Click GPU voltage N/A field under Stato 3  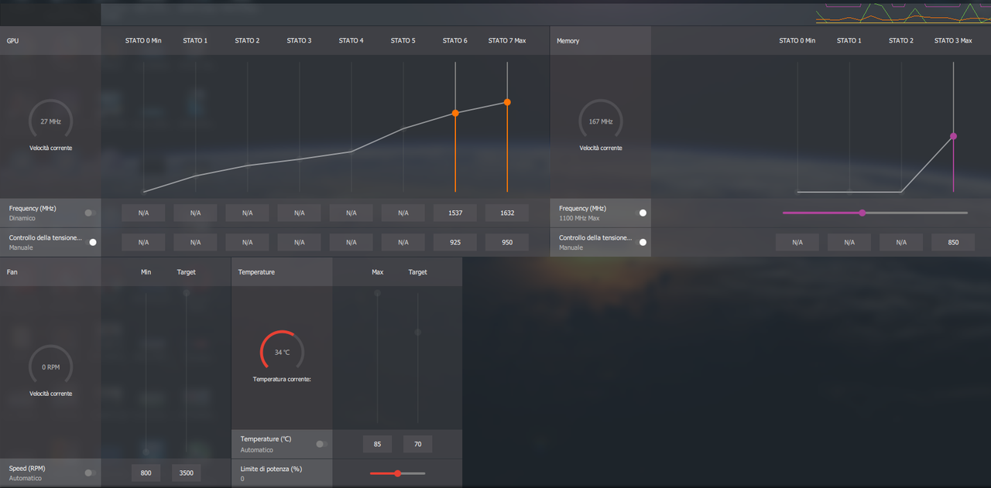[x=299, y=242]
